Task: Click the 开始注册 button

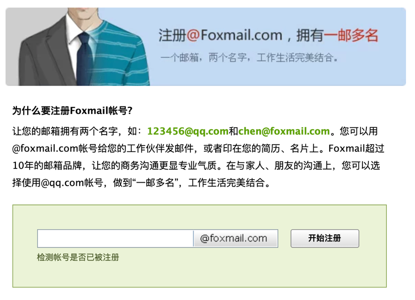Action: [x=325, y=239]
